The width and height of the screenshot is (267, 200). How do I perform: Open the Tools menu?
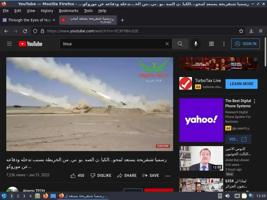click(88, 11)
